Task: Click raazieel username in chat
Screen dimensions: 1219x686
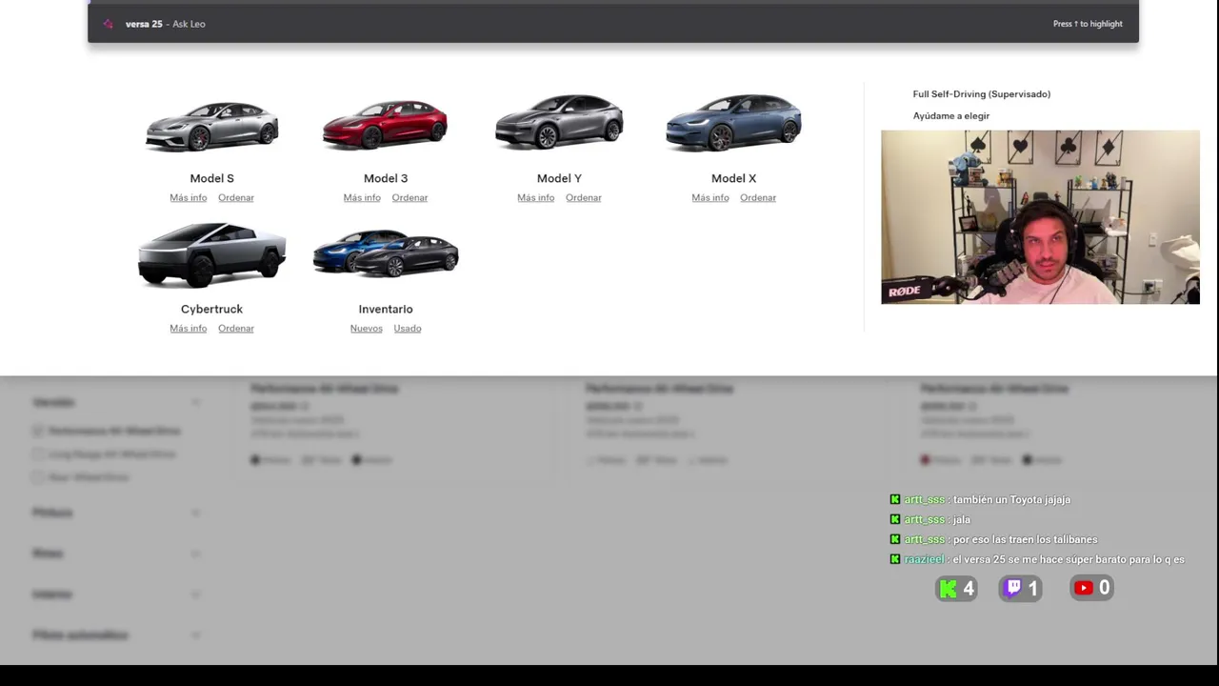Action: 924,559
